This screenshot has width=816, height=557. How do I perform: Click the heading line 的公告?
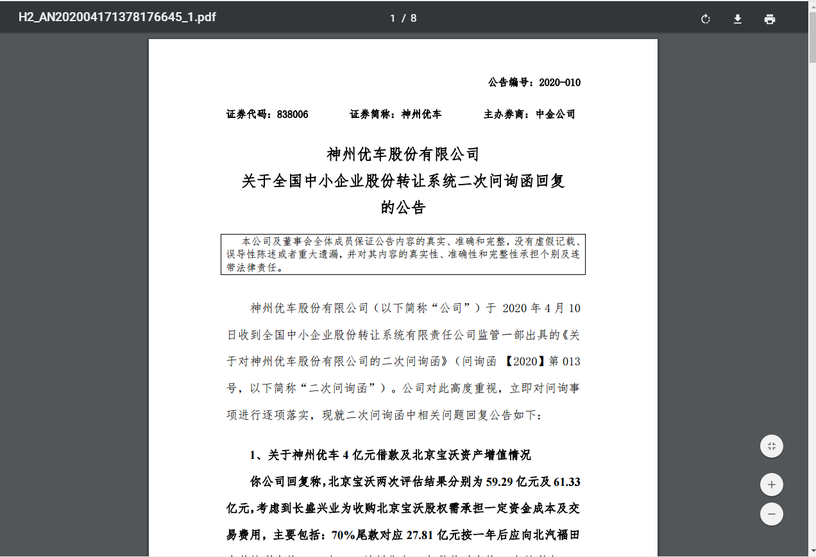[403, 208]
